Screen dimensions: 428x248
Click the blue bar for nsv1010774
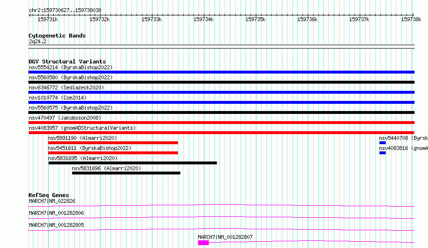coord(221,102)
